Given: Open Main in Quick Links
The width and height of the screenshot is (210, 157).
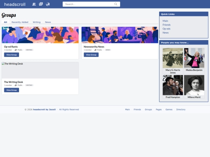Looking at the screenshot, I should point(165,21).
